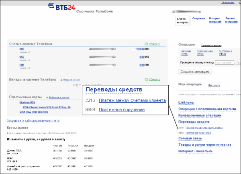Open the VISA Club CHIP DEB VTB card link
241x174 pixels.
tap(34, 112)
